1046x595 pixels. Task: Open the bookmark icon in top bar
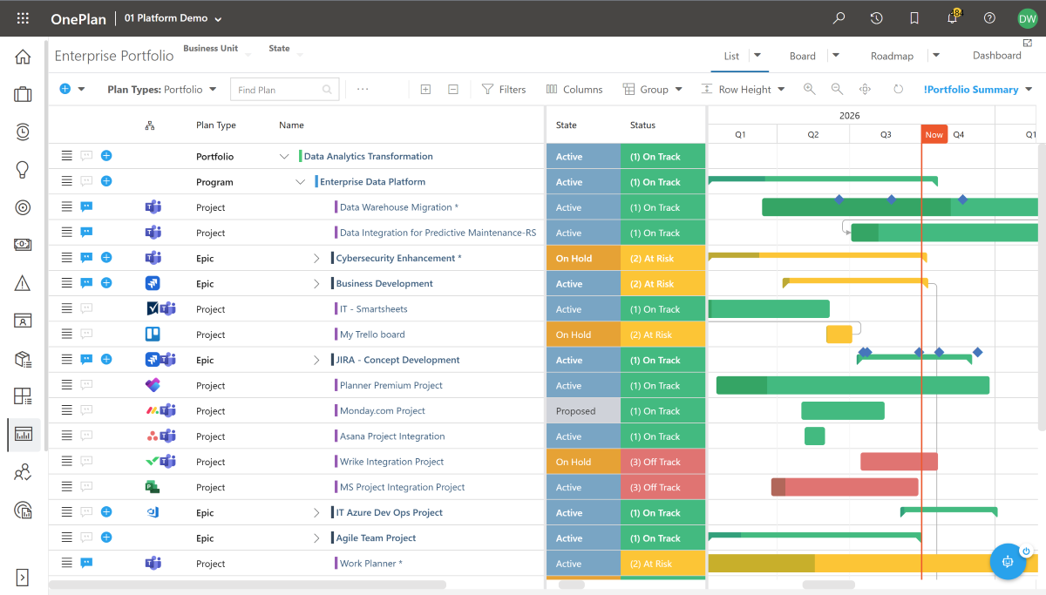(x=914, y=18)
